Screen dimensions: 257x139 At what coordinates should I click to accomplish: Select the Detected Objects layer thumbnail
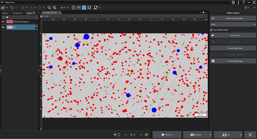click(x=10, y=22)
